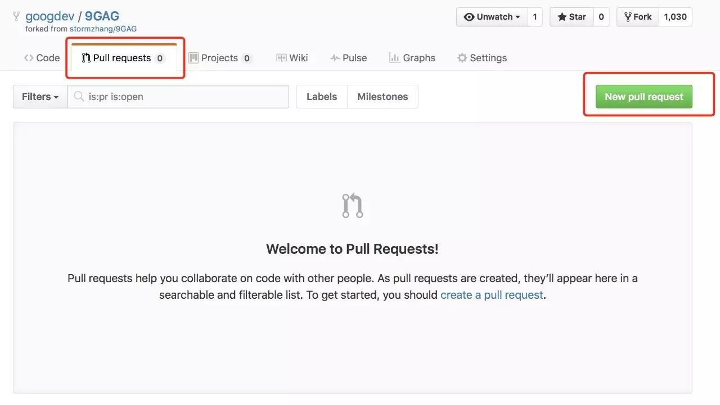Focus the is:pr is:open search field
The width and height of the screenshot is (720, 405).
point(178,97)
